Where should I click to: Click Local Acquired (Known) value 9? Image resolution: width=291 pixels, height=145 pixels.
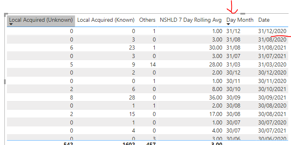pyautogui.click(x=133, y=64)
